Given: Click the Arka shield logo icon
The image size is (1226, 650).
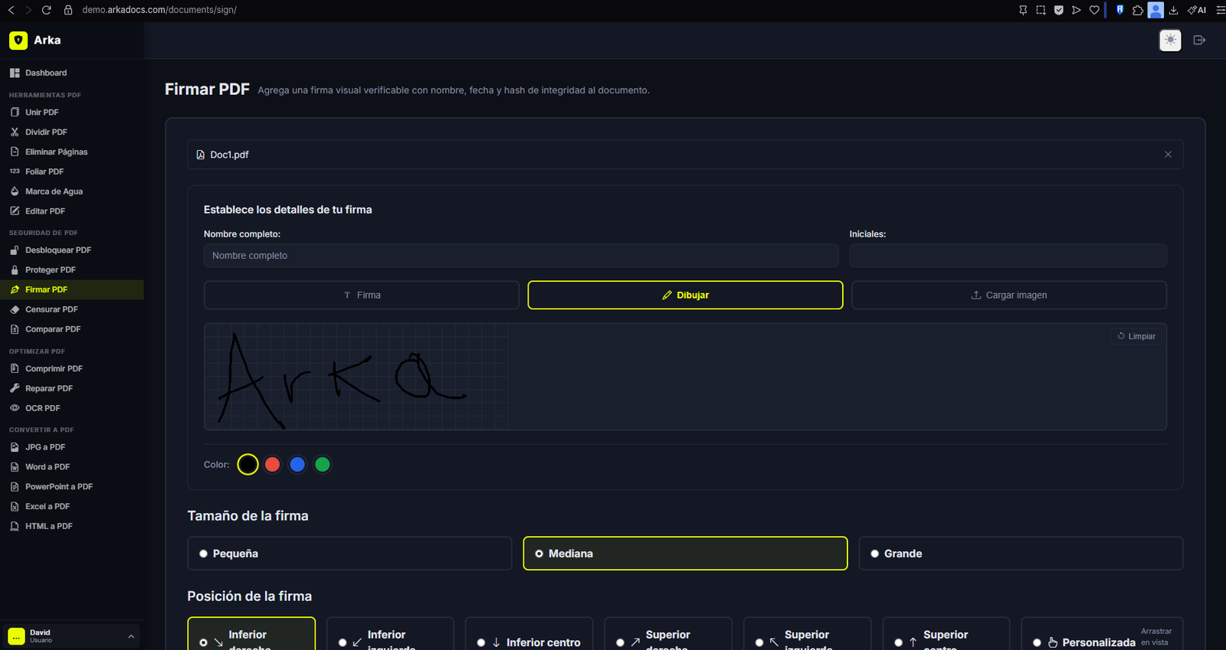Looking at the screenshot, I should pos(18,41).
